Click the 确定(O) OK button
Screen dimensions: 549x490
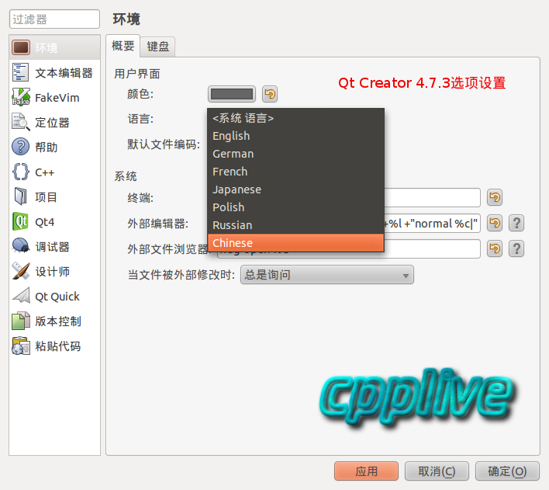tap(507, 471)
